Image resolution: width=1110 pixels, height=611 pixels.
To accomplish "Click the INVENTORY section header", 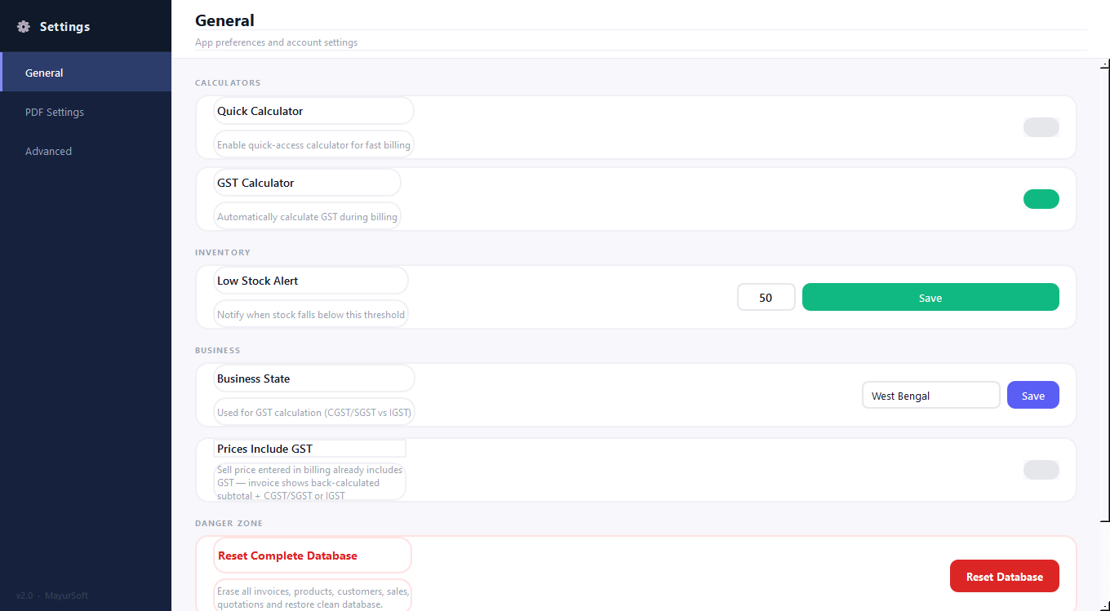I will coord(223,252).
